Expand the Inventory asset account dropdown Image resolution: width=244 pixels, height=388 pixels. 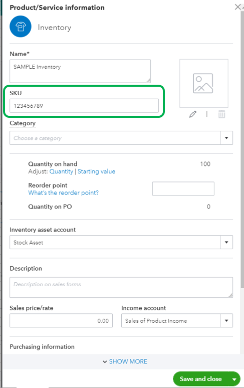(x=226, y=242)
